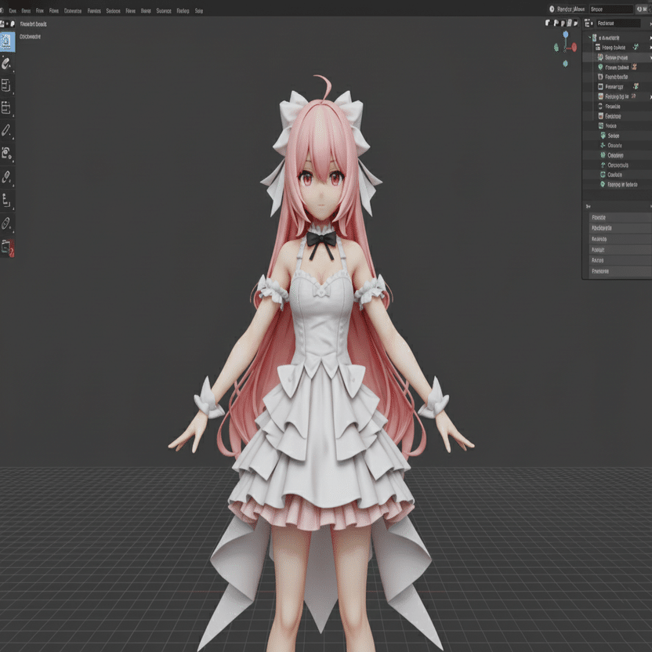Expand the arrow beside the root outliner row

coord(650,38)
